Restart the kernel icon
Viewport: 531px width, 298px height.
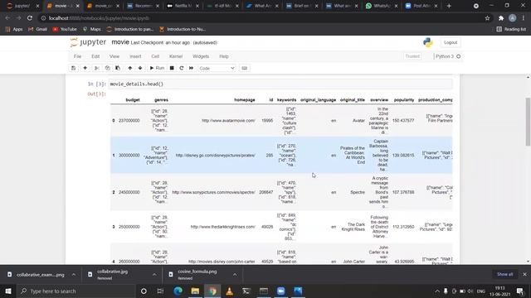point(182,68)
